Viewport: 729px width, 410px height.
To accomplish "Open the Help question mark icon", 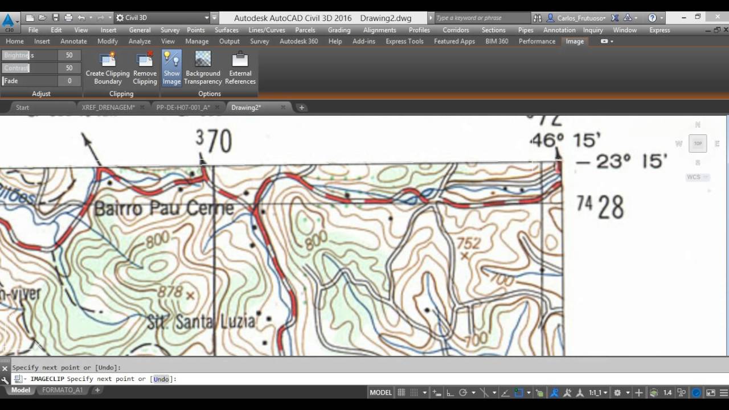I will tap(653, 18).
